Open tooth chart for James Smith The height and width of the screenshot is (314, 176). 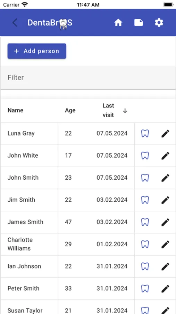pos(145,222)
